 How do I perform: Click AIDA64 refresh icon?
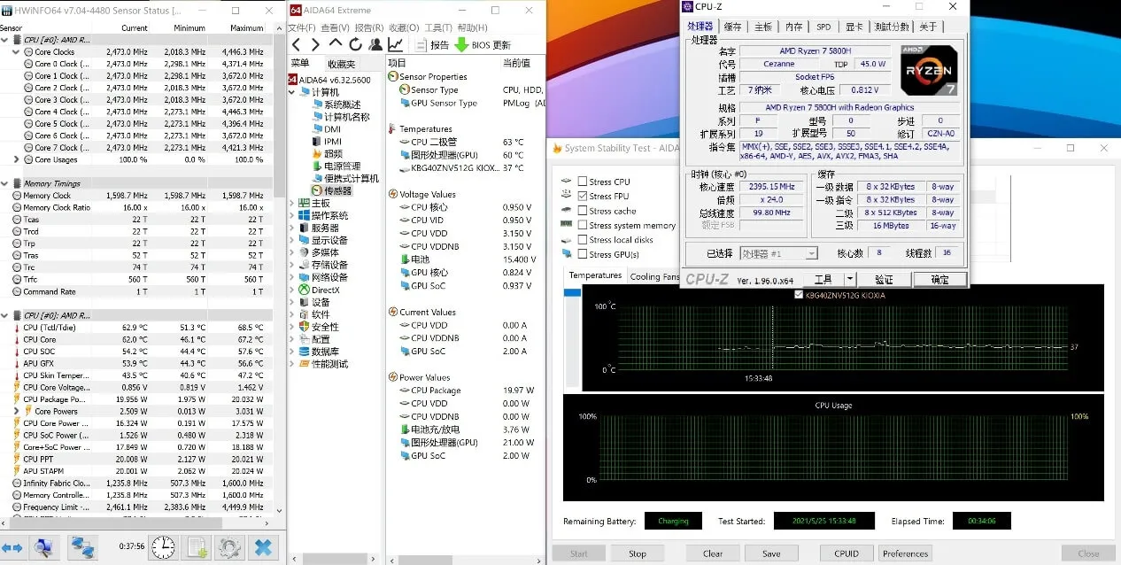355,44
